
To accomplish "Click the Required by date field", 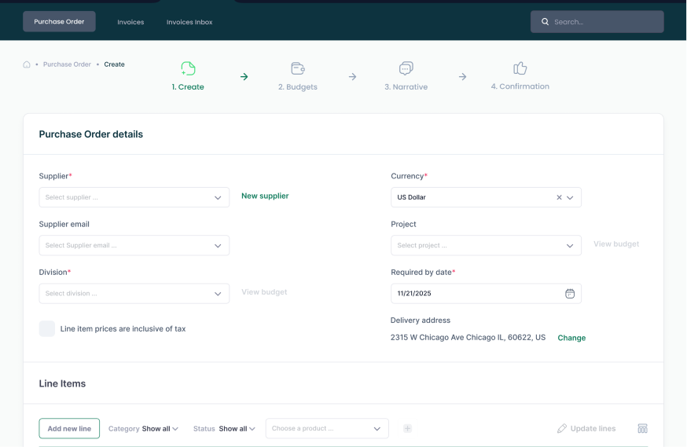I will point(486,294).
